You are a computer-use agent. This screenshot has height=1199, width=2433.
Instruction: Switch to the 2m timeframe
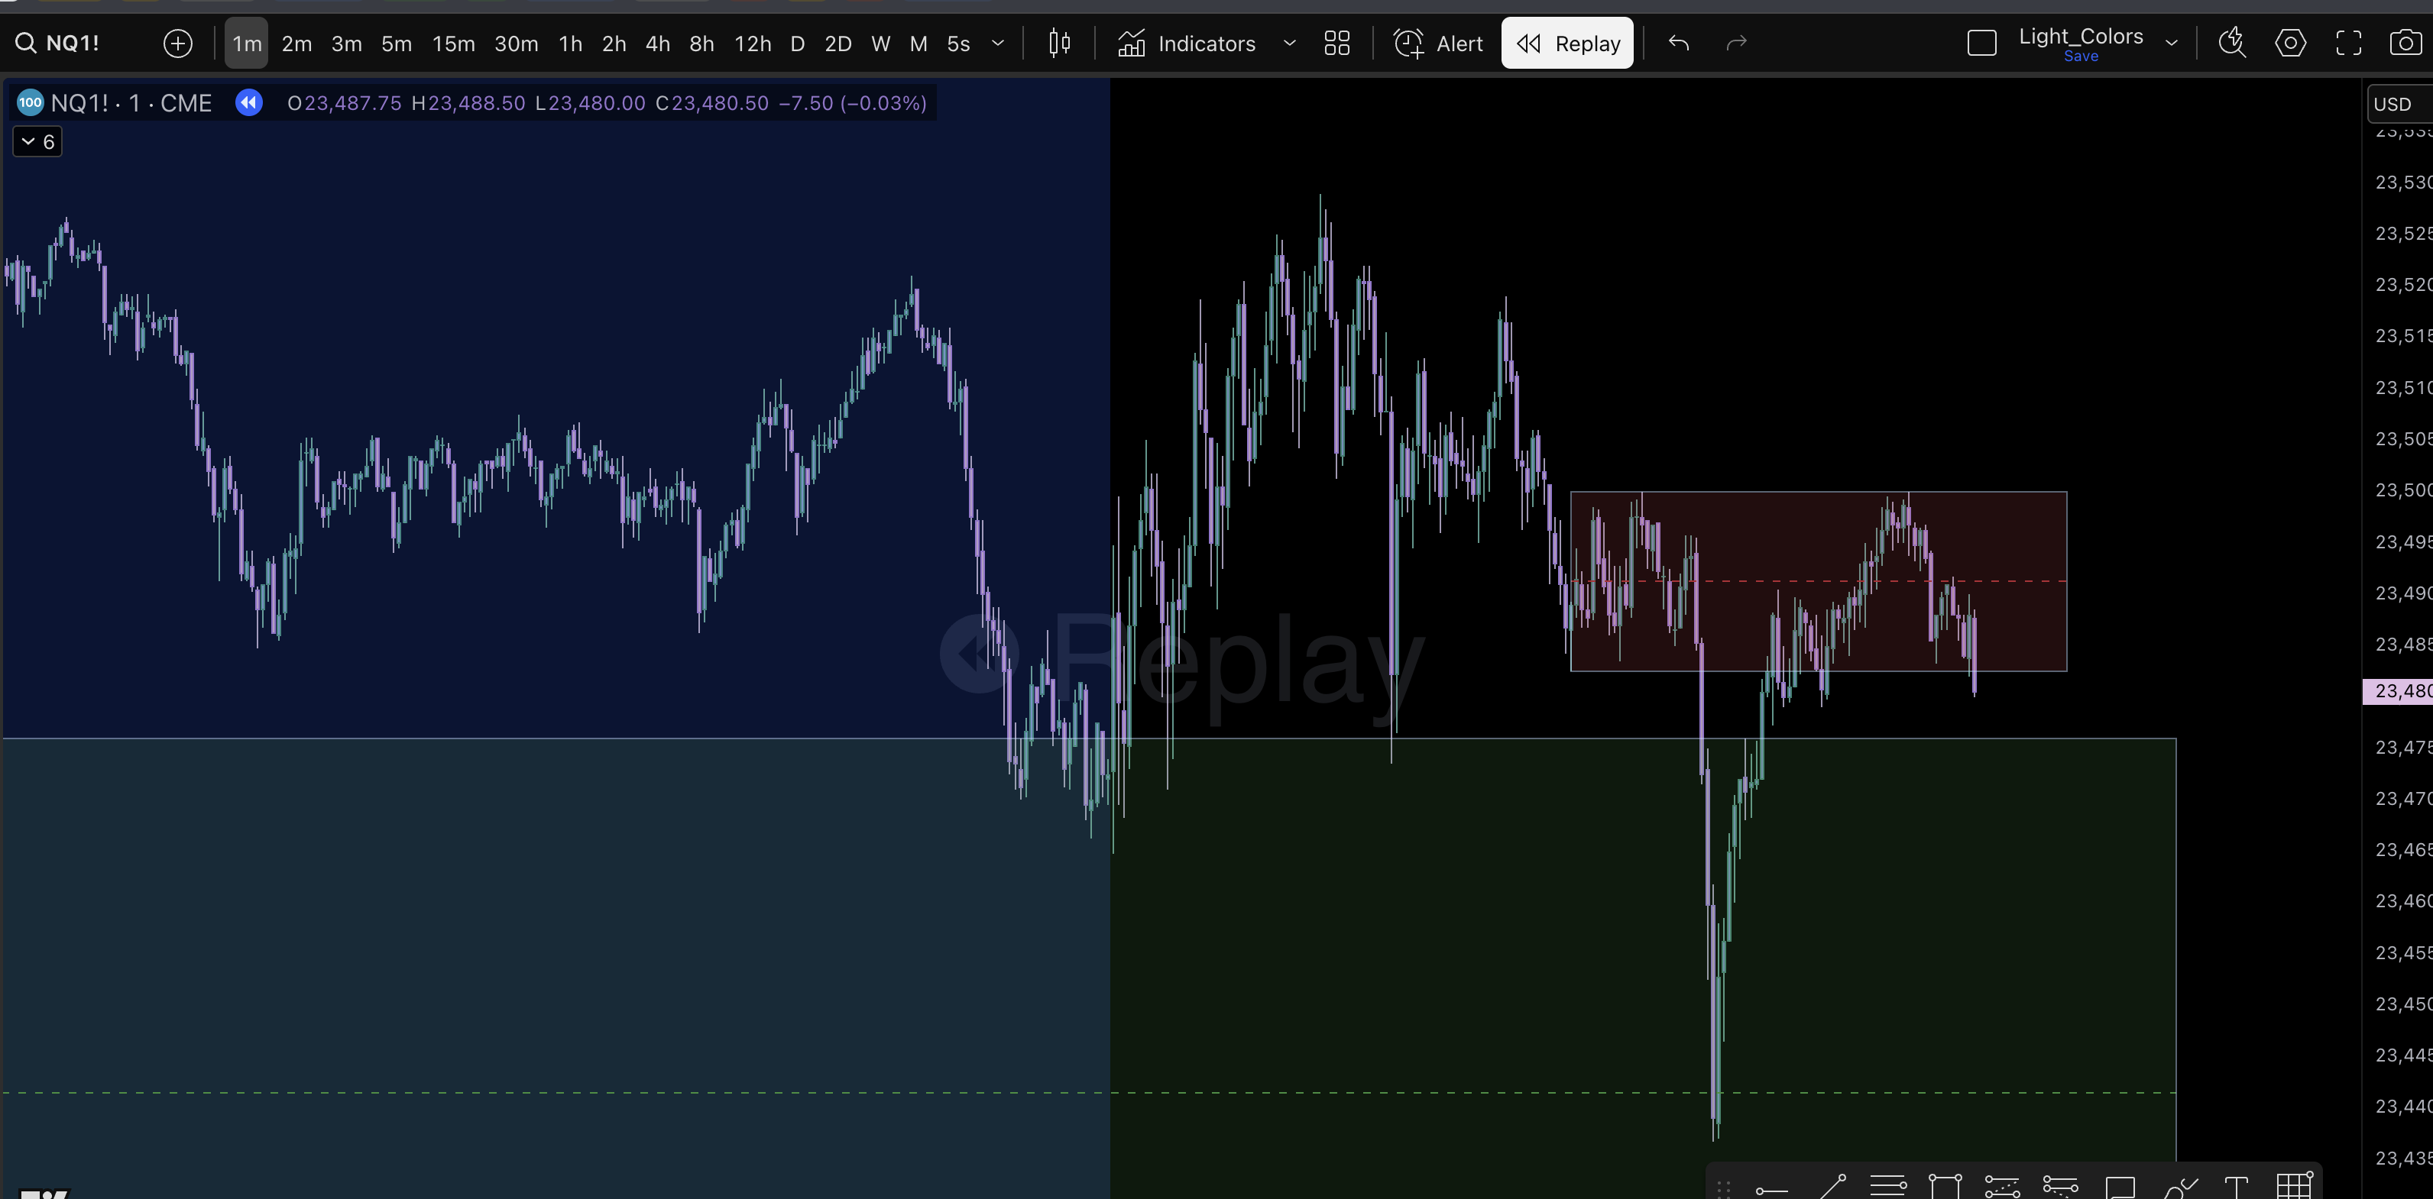pos(296,44)
